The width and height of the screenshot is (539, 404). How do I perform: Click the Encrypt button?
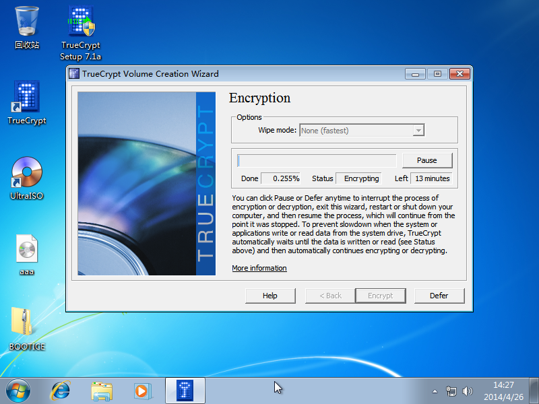pyautogui.click(x=381, y=296)
